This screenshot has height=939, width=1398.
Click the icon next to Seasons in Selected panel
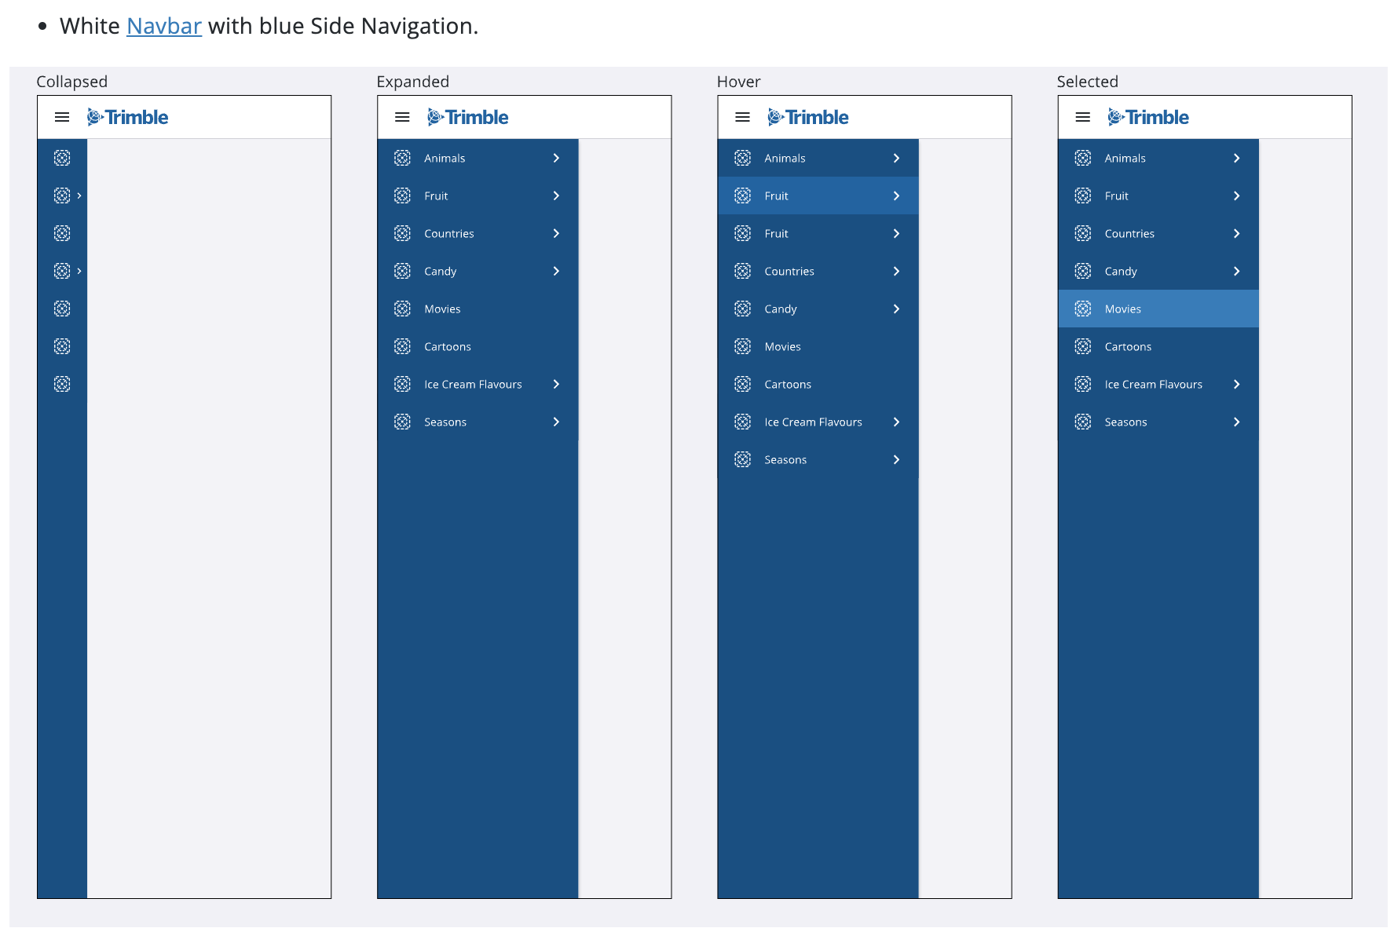click(1082, 422)
